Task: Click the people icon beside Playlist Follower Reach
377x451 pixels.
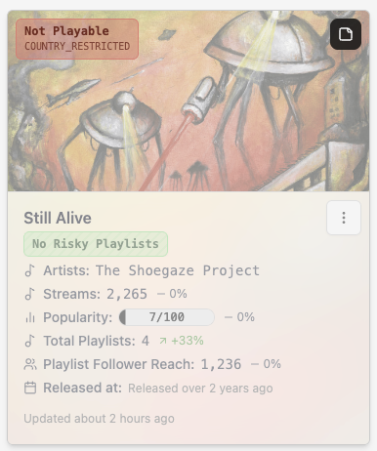Action: [30, 364]
